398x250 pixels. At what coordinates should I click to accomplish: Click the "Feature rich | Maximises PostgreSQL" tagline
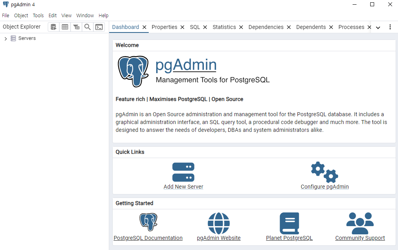[162, 99]
